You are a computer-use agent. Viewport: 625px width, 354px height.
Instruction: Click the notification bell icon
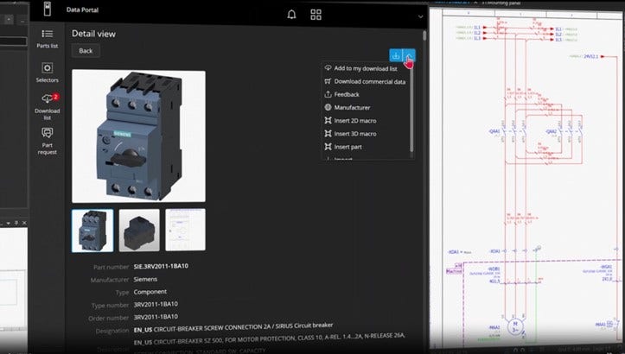(292, 15)
